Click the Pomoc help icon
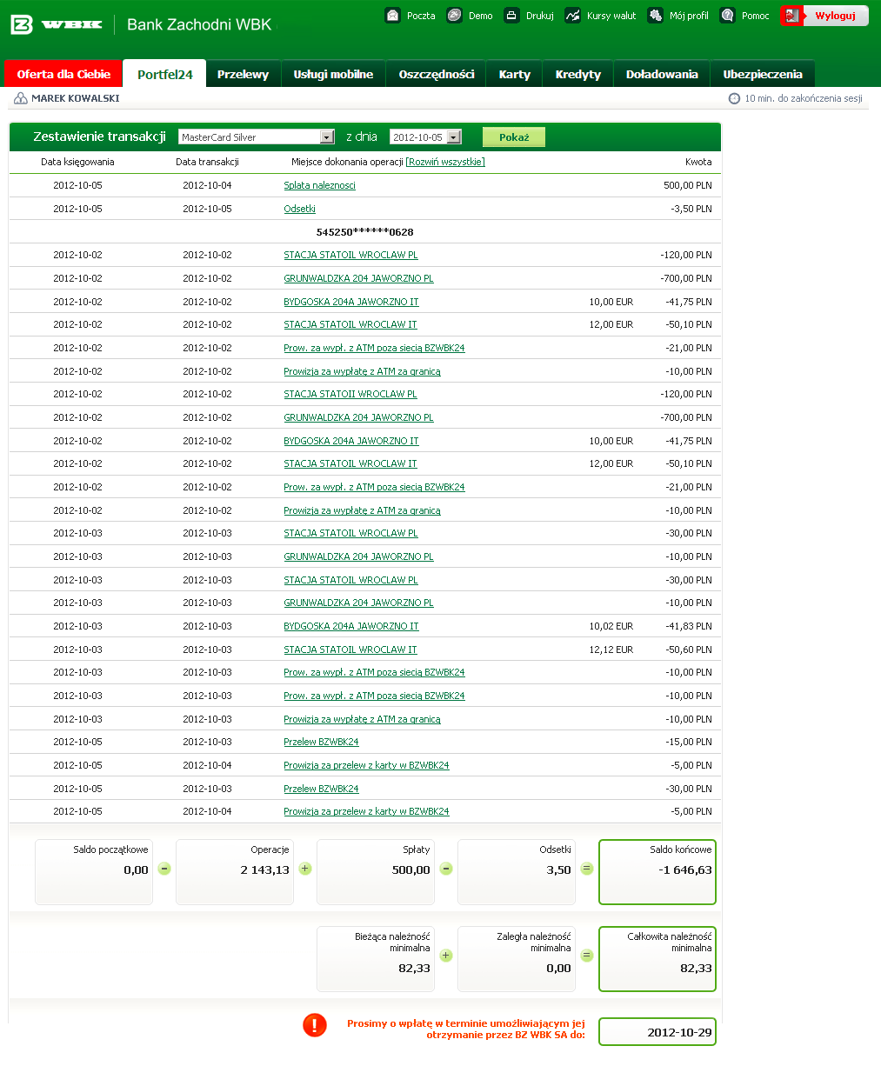Screen dimensions: 881x1066 click(728, 16)
